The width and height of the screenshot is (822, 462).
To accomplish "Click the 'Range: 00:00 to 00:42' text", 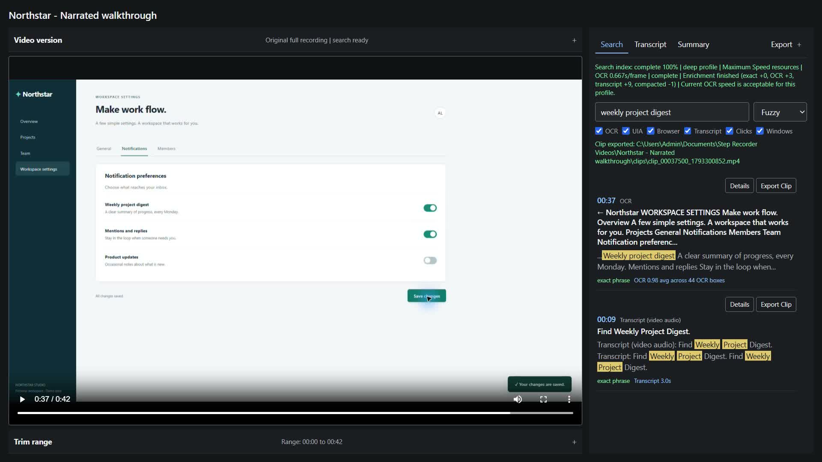I will click(x=312, y=442).
